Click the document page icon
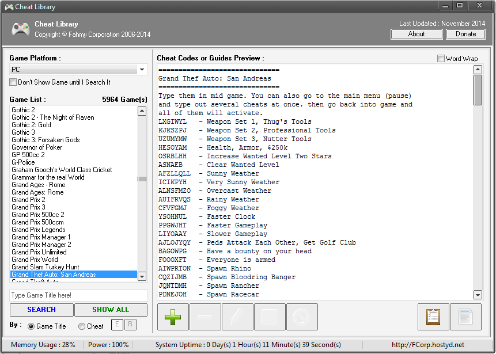This screenshot has width=496, height=354. 465,317
